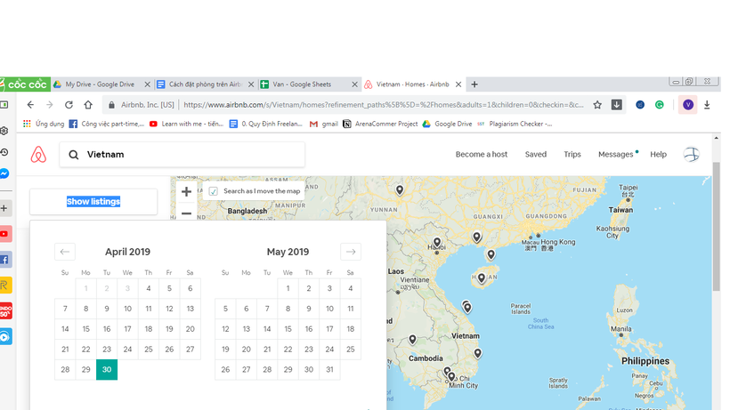
Task: Open the ArenaCommer Project bookmark
Action: [x=380, y=124]
